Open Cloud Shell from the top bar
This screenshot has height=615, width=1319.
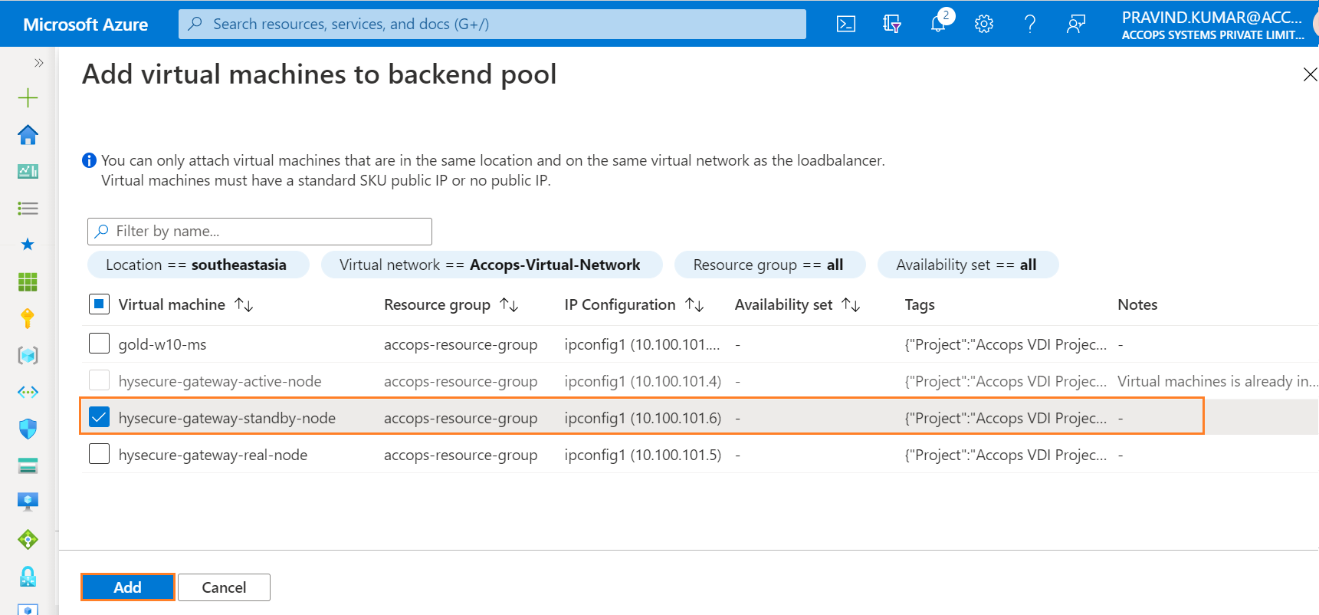(846, 24)
